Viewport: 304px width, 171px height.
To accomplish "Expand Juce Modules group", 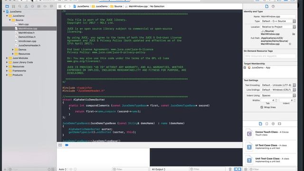I will point(7,58).
